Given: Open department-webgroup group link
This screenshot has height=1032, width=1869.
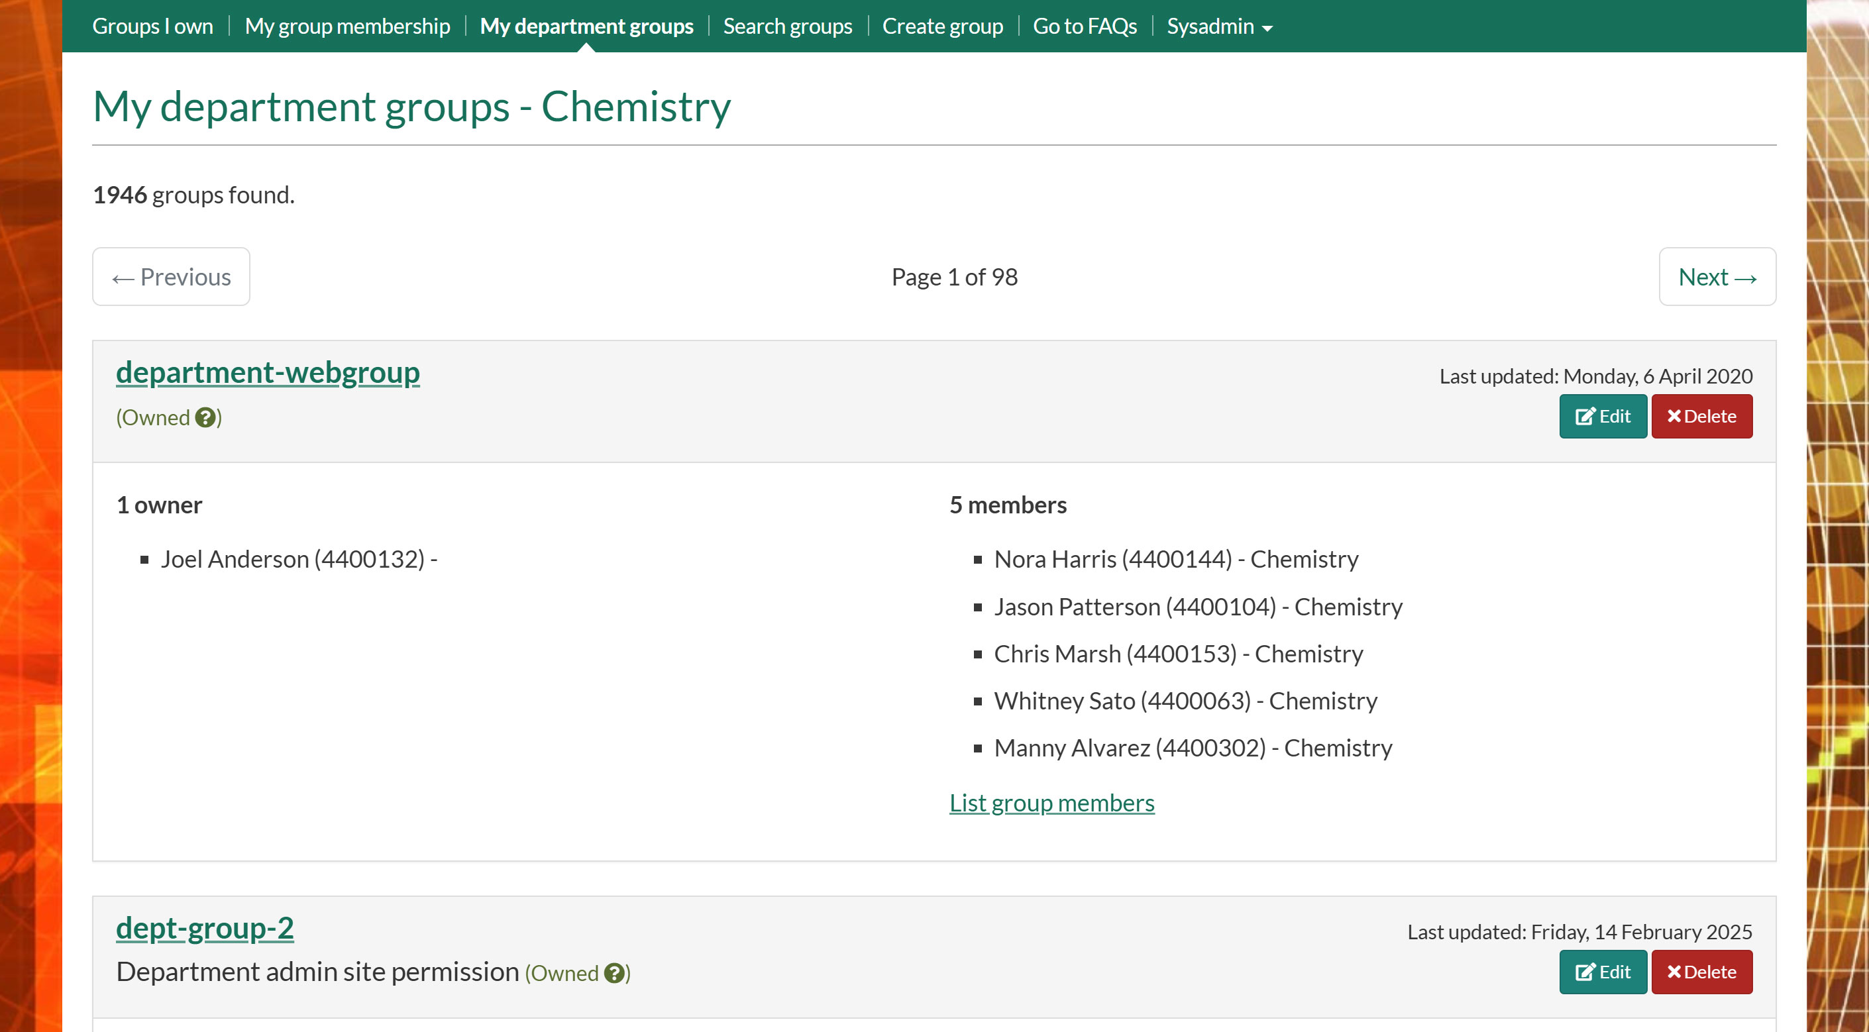Looking at the screenshot, I should pyautogui.click(x=268, y=373).
